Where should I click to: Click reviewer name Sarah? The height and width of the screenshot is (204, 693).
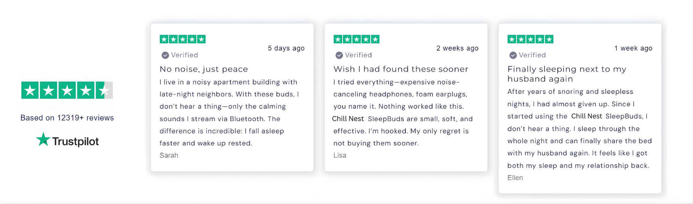[169, 155]
